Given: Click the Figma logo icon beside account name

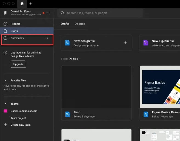Looking at the screenshot, I should coord(5,13).
